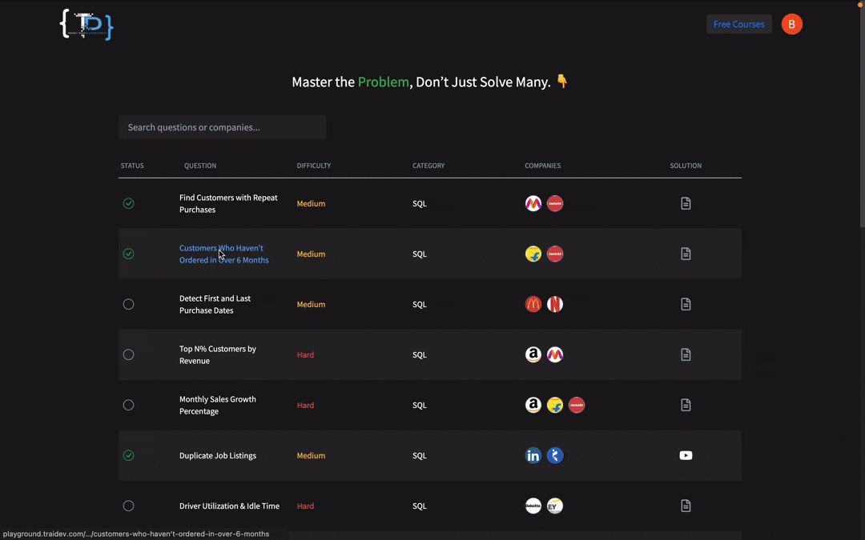Click inside the search questions or companies field
The height and width of the screenshot is (540, 865).
(222, 126)
